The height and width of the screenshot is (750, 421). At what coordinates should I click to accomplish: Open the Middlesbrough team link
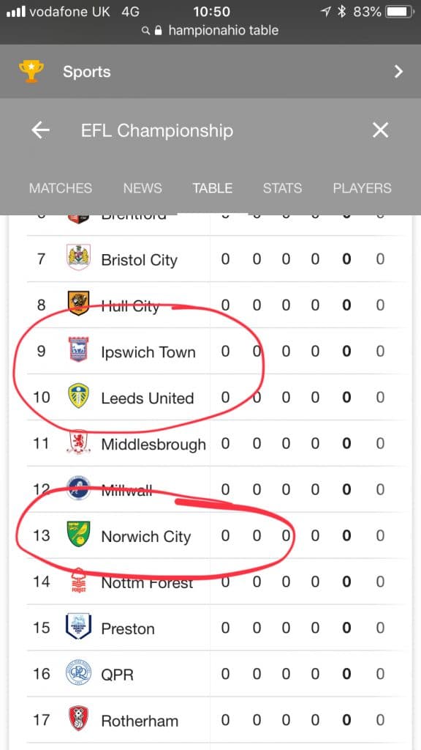coord(153,445)
